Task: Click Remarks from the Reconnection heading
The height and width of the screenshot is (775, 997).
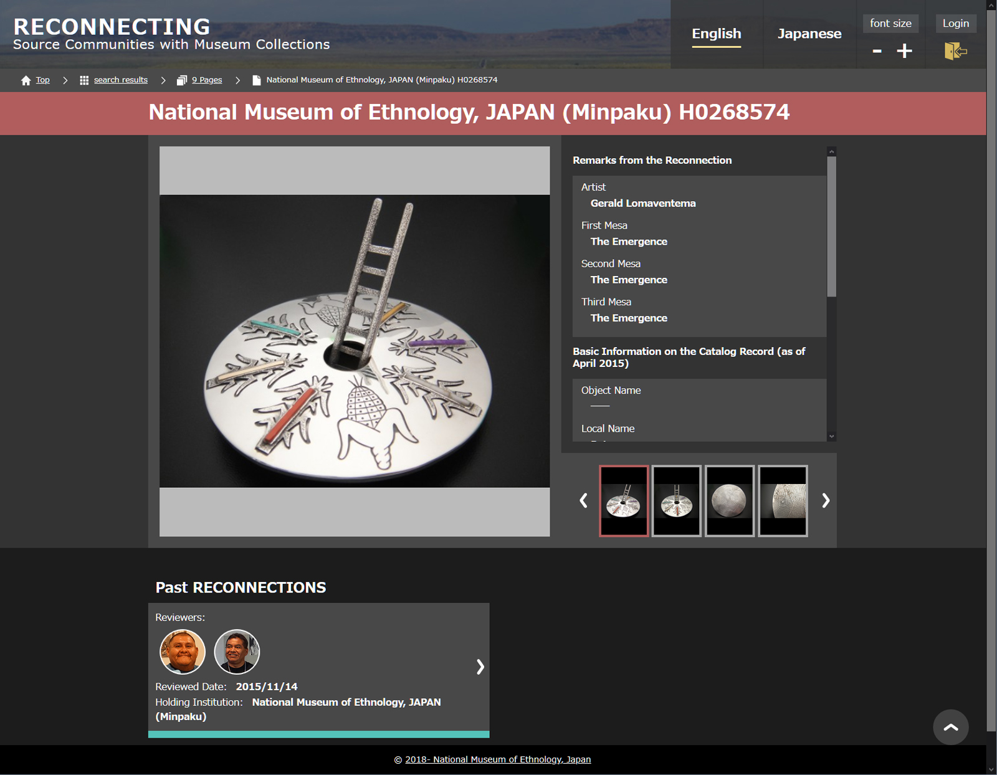Action: 652,160
